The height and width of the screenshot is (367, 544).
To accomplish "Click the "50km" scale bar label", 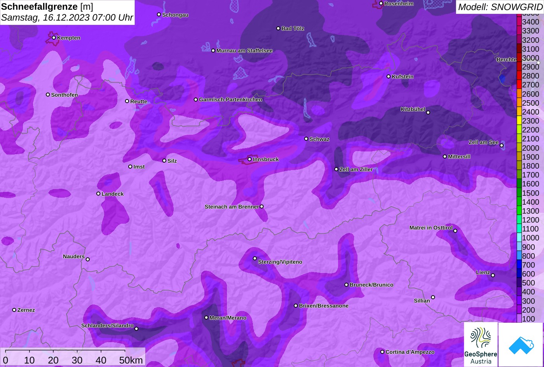I will click(131, 360).
